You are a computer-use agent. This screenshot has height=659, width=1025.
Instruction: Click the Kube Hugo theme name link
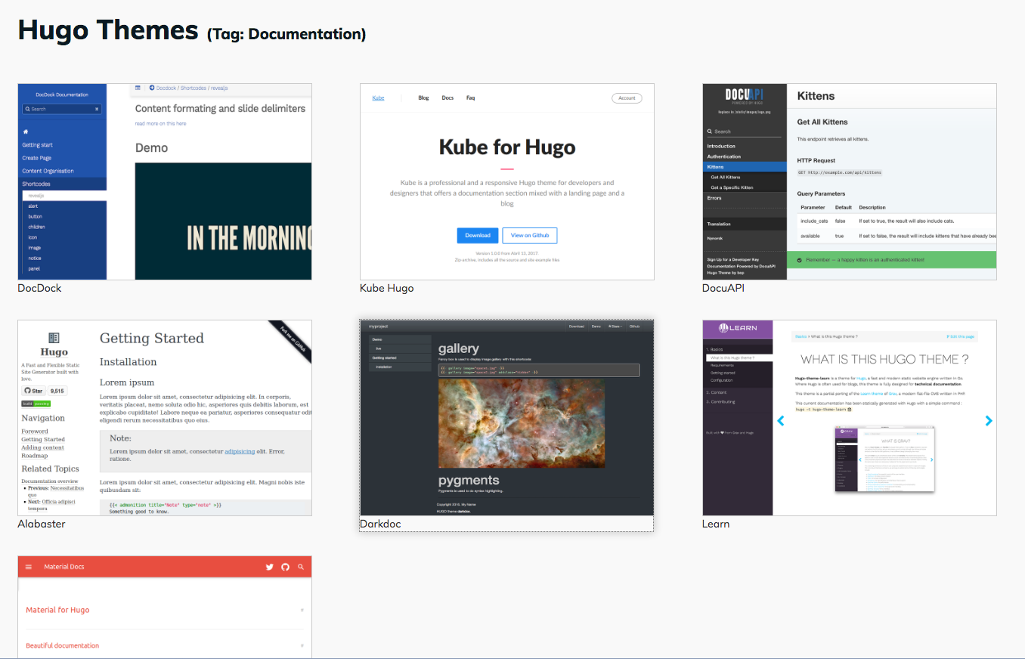[x=386, y=288]
